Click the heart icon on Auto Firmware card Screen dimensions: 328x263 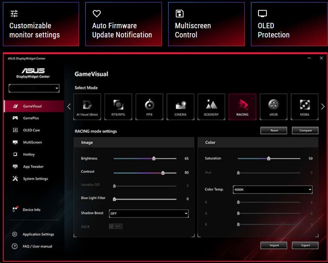pos(97,14)
